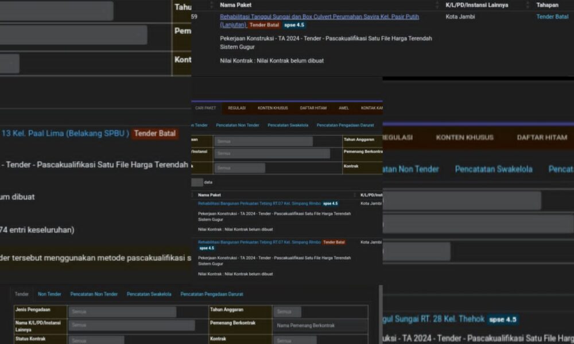Switch to the active Tender tab
This screenshot has height=344, width=574.
(22, 294)
